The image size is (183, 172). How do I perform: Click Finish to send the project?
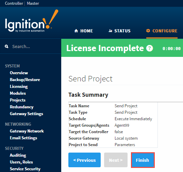[x=143, y=160]
